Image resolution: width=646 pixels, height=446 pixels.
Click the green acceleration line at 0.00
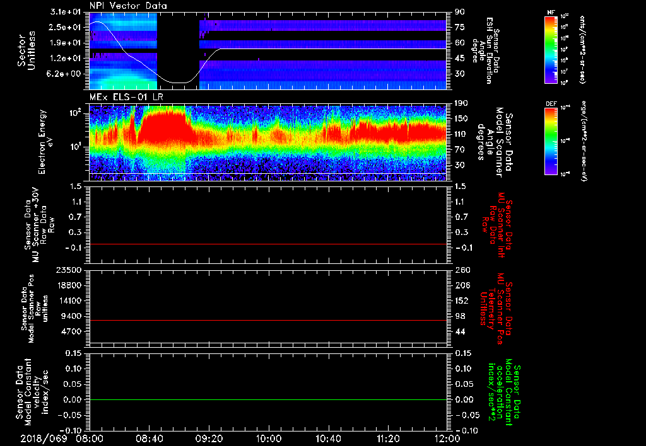268,399
